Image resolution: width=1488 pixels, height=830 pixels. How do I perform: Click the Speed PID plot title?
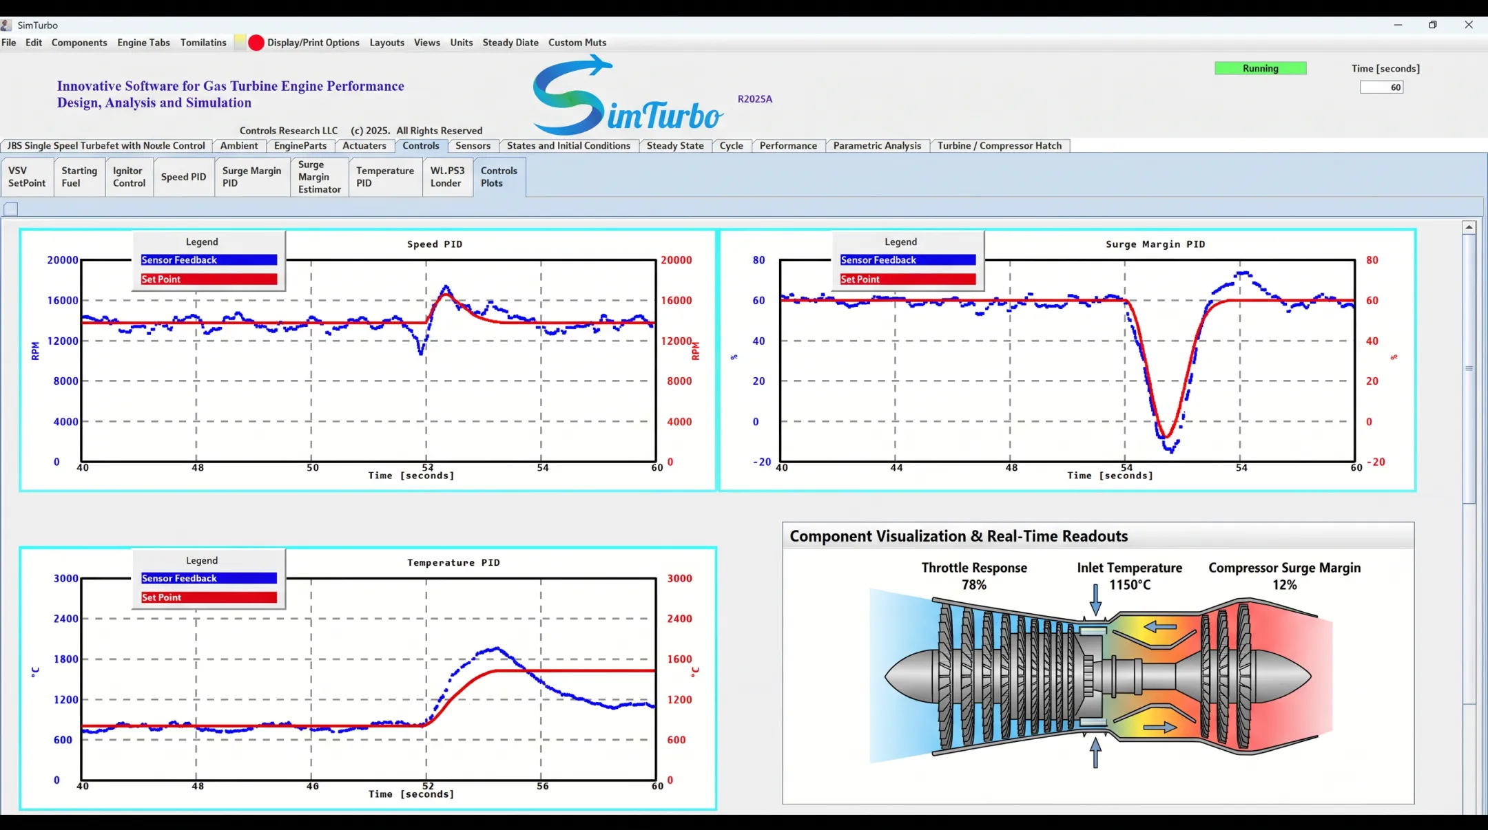point(435,244)
